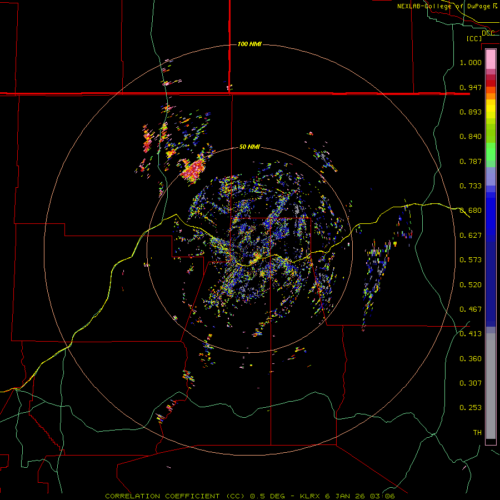Screen dimensions: 500x500
Task: Click the 0.680 legend value
Action: coord(471,211)
